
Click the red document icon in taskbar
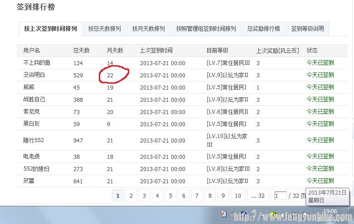tap(223, 214)
